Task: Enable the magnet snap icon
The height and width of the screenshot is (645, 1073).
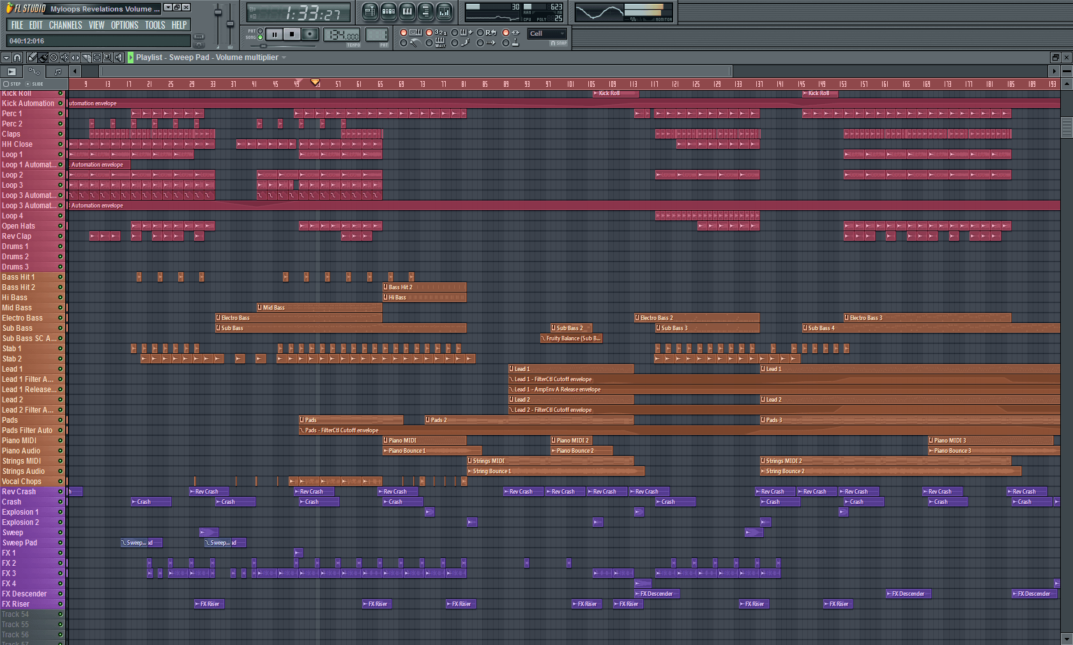Action: click(x=17, y=57)
